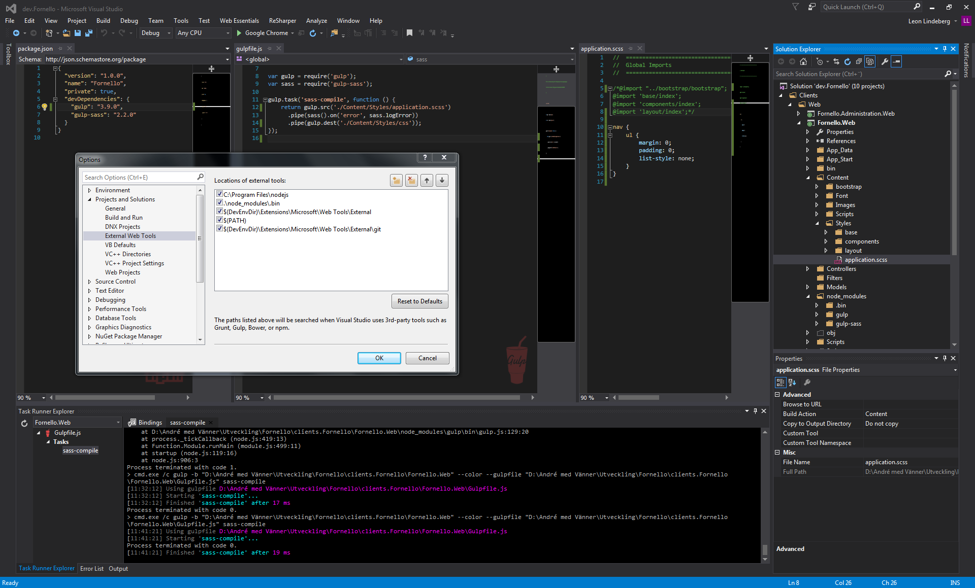The height and width of the screenshot is (588, 975).
Task: Collapse All in Solution Explorer toolbar
Action: (859, 61)
